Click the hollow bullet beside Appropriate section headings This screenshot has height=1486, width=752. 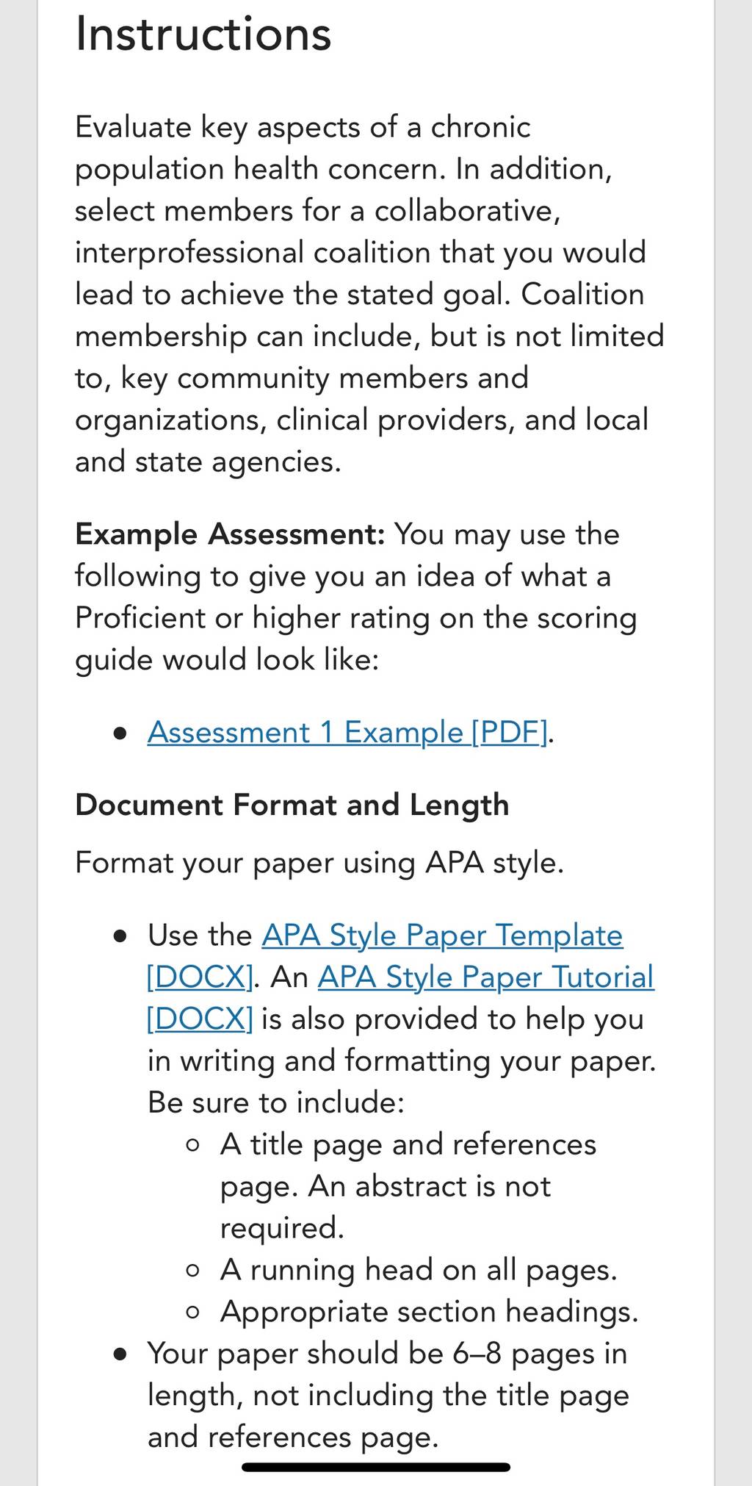(193, 1313)
